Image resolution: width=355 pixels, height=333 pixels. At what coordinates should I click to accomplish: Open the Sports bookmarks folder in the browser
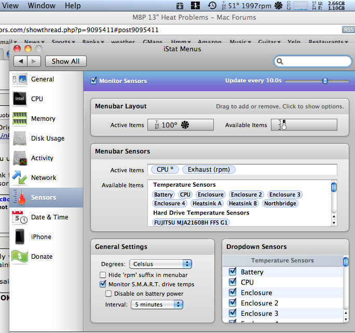[x=63, y=42]
